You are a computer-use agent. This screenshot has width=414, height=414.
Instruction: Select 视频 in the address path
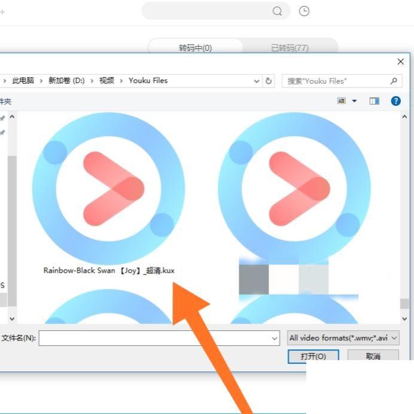(106, 81)
